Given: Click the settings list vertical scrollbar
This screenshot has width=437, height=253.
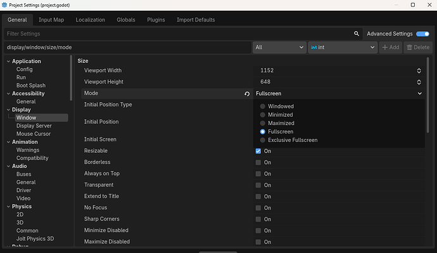Looking at the screenshot, I should 427,95.
